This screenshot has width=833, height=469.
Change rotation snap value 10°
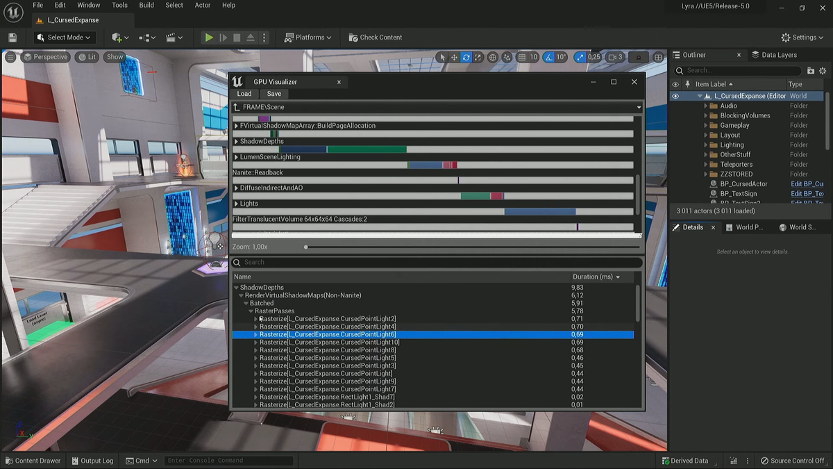click(562, 57)
